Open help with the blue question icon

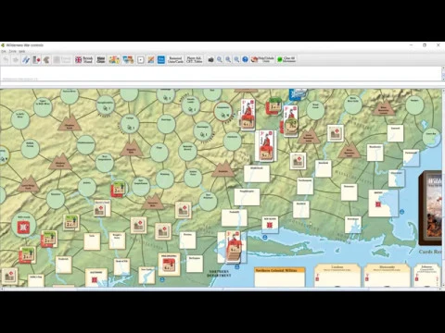[x=245, y=59]
